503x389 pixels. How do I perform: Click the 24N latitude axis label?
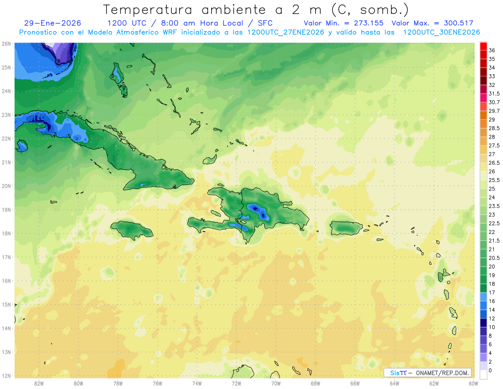6,91
